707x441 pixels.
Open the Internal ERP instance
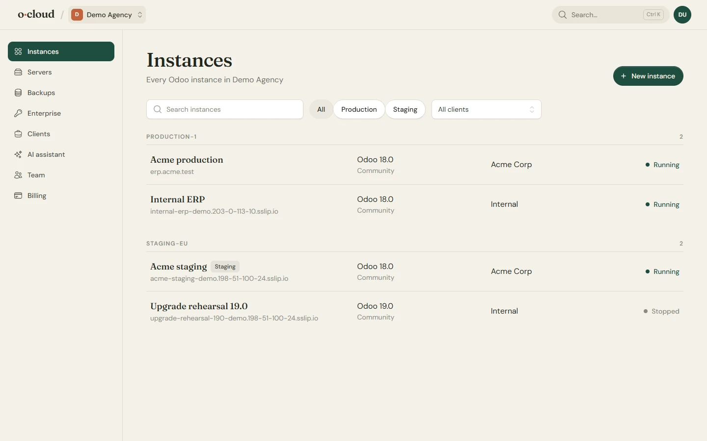(x=415, y=204)
